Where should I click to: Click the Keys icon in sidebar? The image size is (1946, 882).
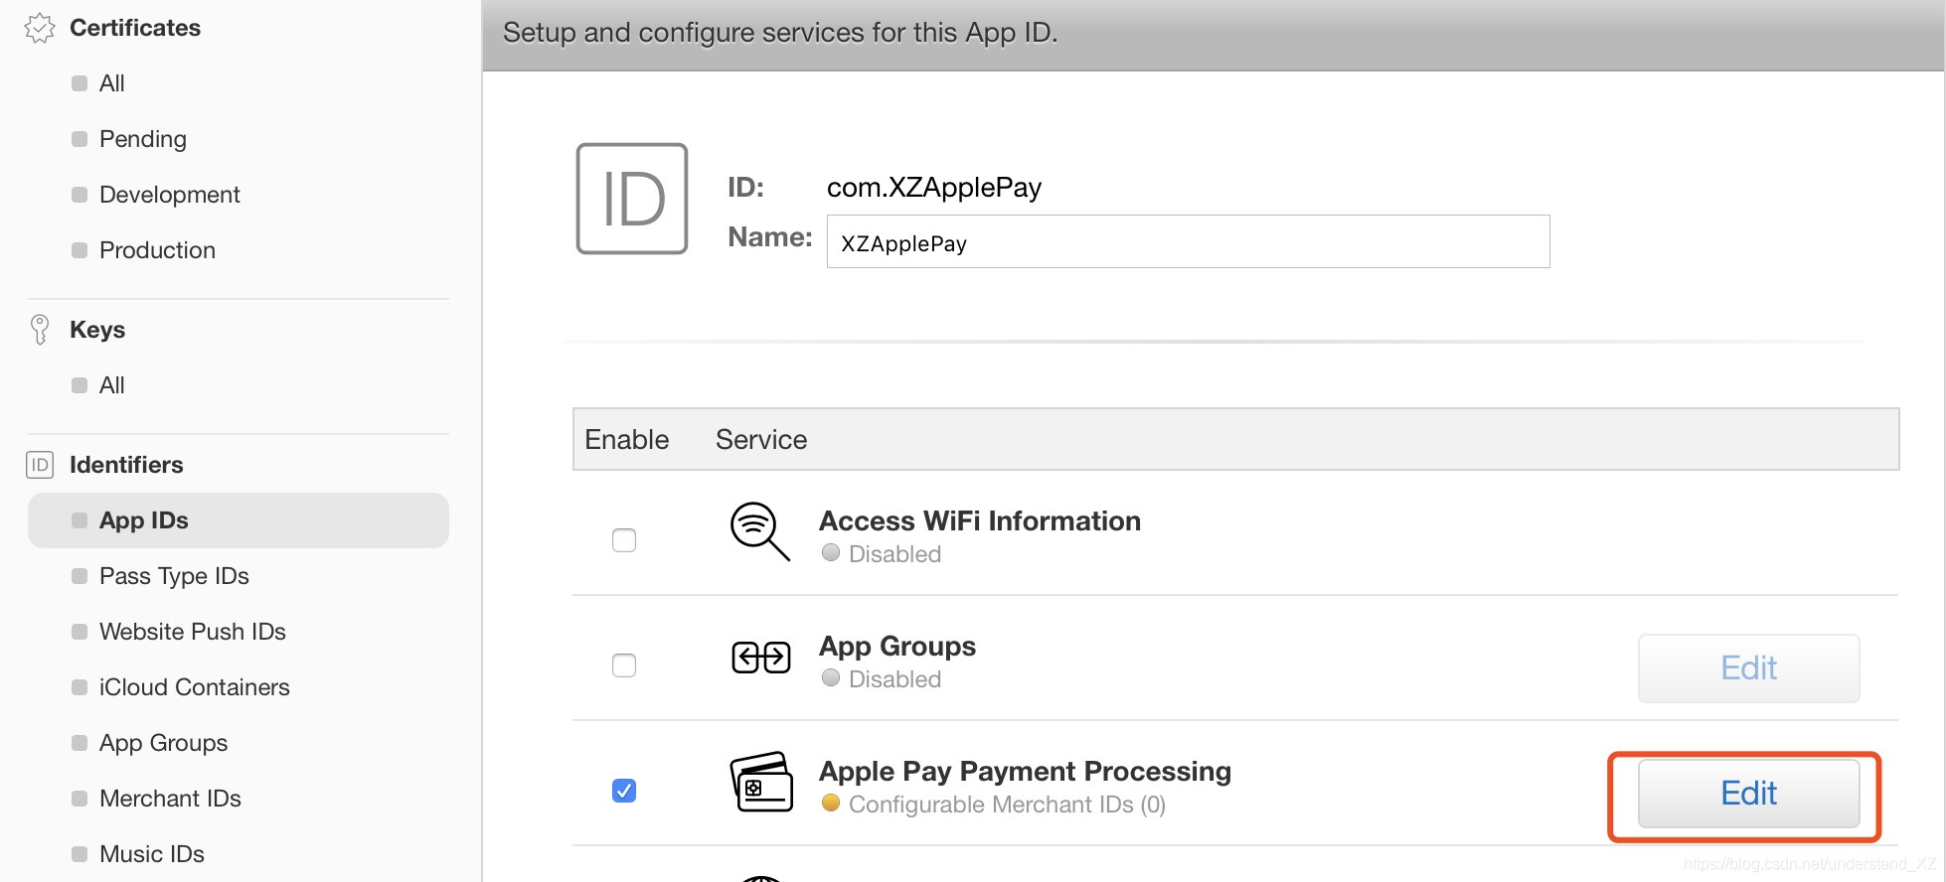click(x=40, y=330)
